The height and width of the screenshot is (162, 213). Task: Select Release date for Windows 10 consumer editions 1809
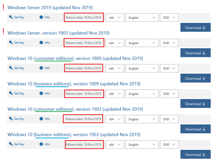pos(83,68)
